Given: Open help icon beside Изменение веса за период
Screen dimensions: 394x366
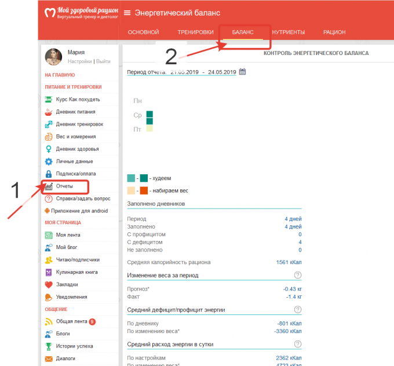Looking at the screenshot, I should click(x=298, y=275).
